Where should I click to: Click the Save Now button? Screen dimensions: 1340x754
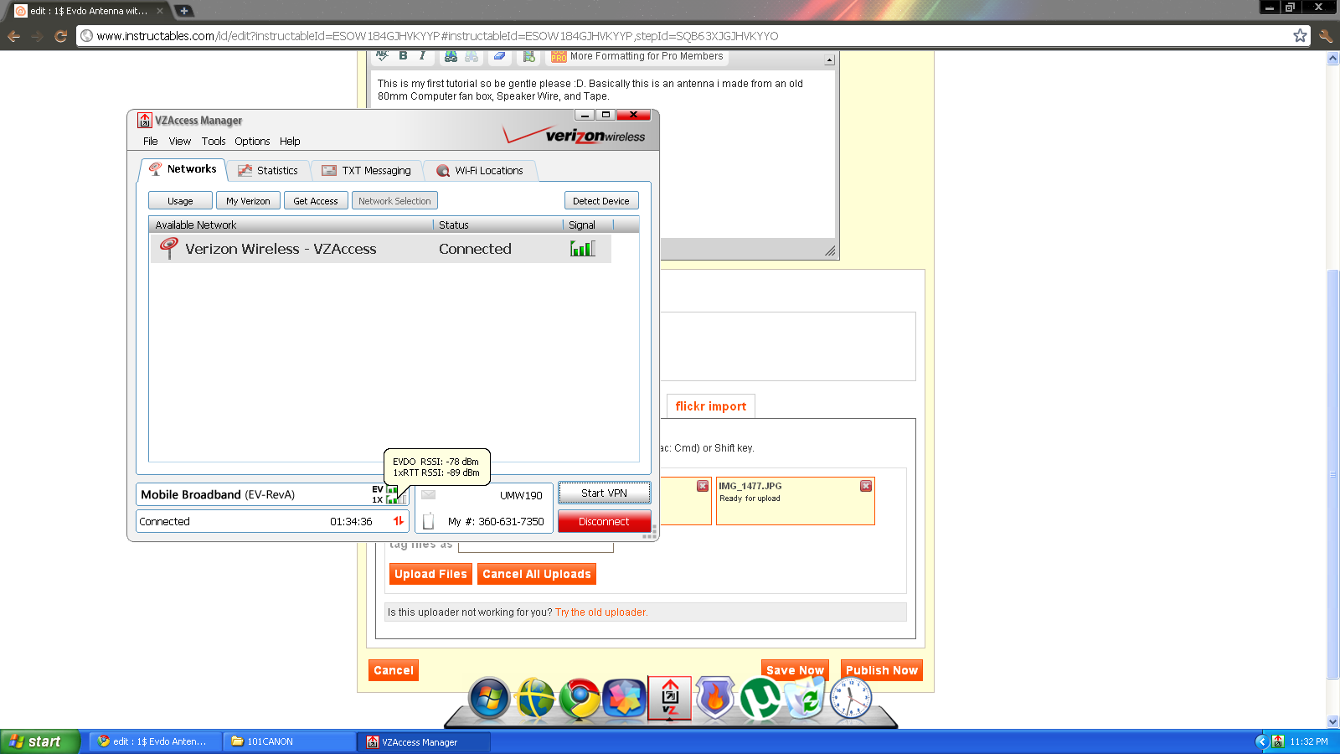tap(795, 670)
